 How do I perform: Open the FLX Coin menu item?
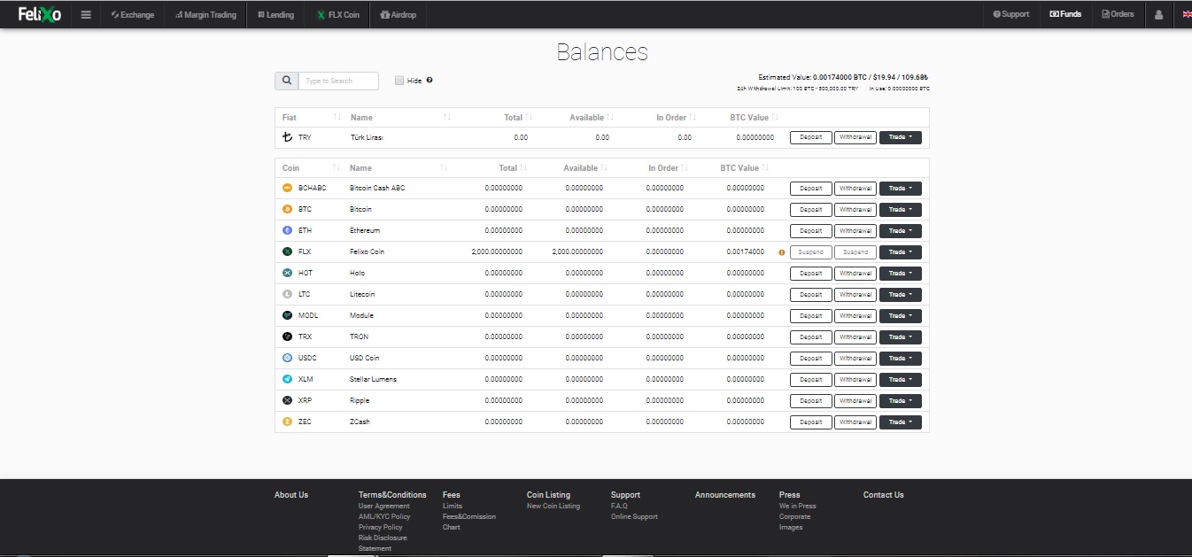pos(337,14)
